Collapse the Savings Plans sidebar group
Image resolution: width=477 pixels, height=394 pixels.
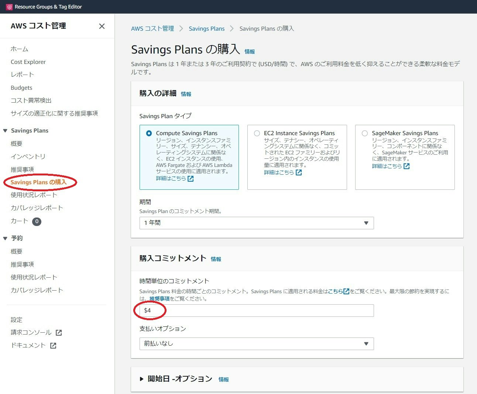pos(5,131)
